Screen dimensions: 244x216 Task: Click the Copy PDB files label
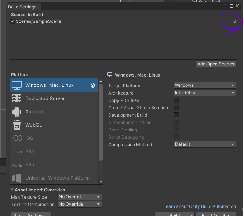pyautogui.click(x=124, y=100)
